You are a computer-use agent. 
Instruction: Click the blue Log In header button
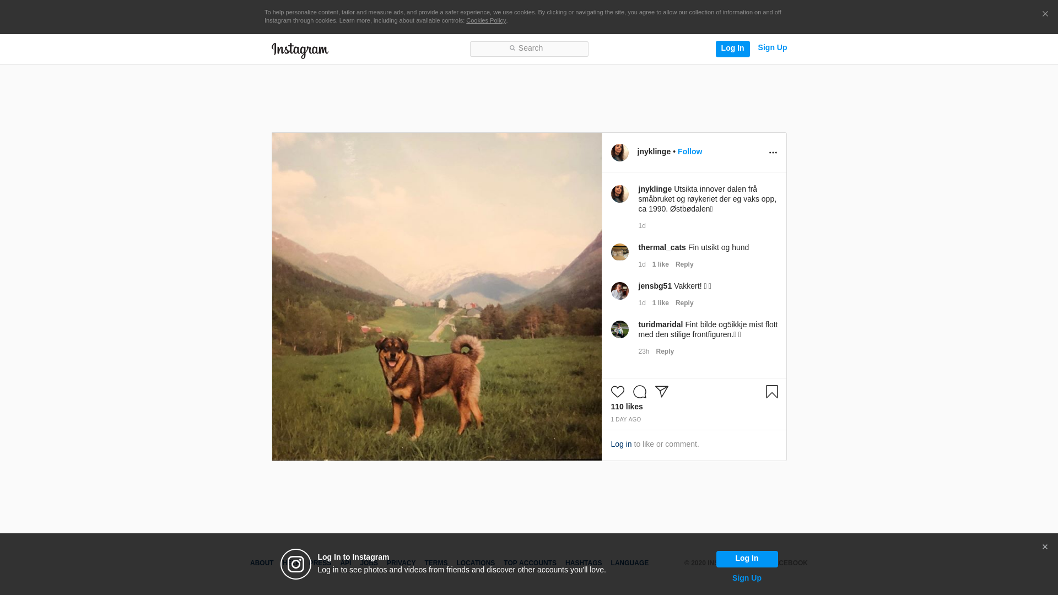point(732,48)
